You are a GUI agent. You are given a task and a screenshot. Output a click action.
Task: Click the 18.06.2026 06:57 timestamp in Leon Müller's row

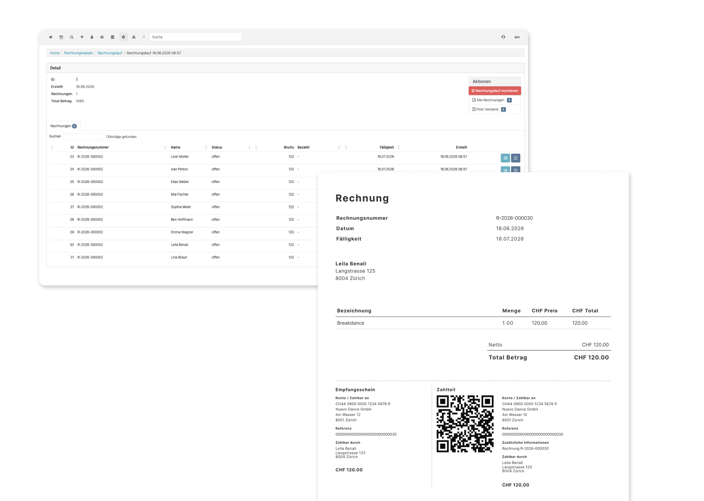pyautogui.click(x=454, y=157)
